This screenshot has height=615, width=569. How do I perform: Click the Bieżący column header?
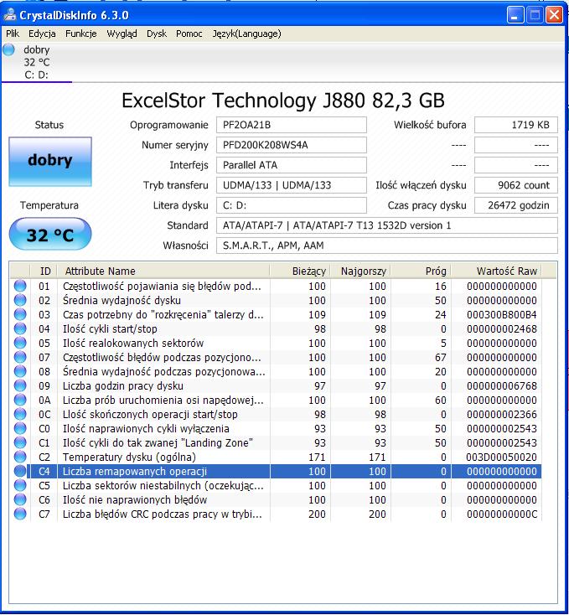click(x=300, y=271)
